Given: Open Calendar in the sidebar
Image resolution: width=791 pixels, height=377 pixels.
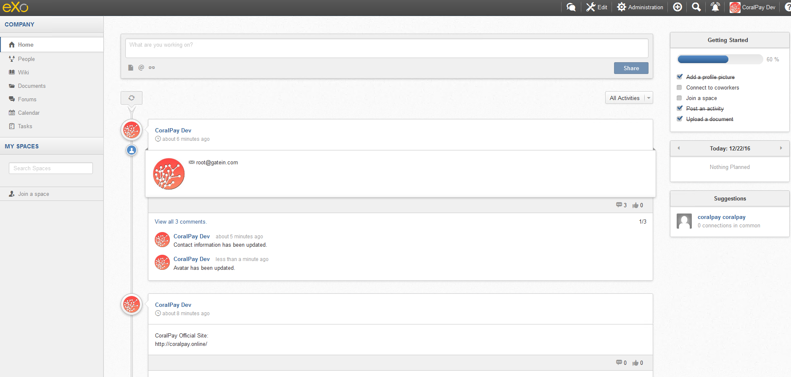Looking at the screenshot, I should point(29,113).
